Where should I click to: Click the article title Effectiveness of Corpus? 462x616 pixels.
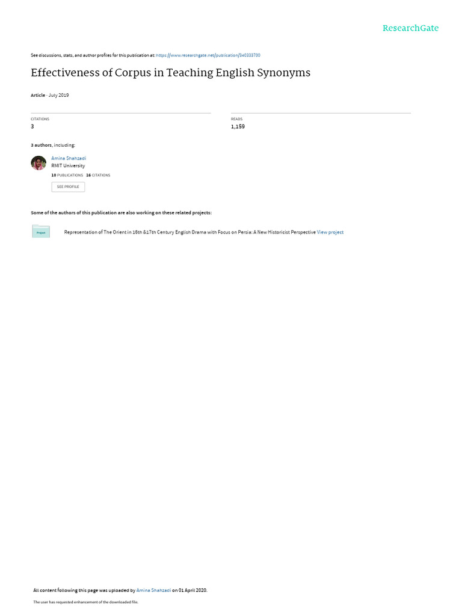(170, 73)
